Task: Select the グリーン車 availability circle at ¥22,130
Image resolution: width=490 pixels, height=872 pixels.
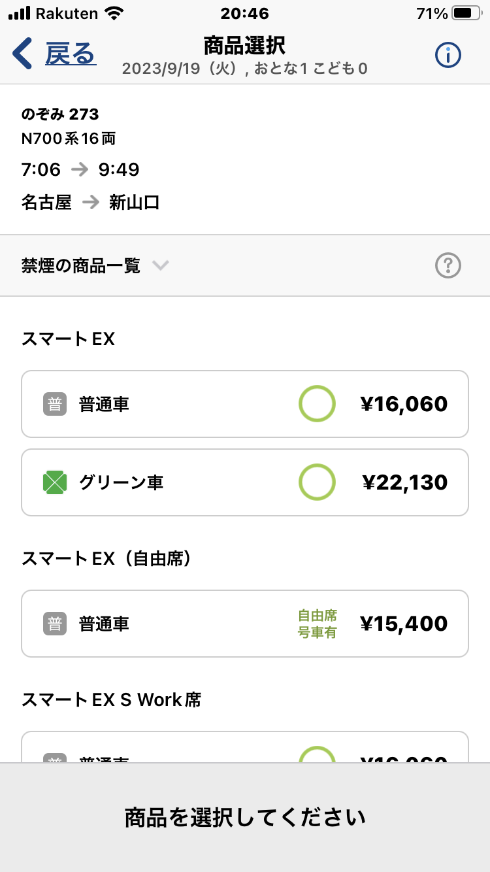Action: 317,482
